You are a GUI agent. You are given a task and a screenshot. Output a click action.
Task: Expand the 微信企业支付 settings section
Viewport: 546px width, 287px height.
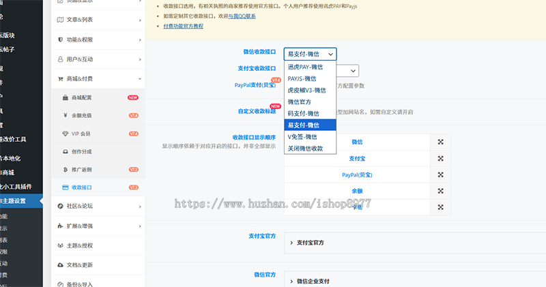415,281
